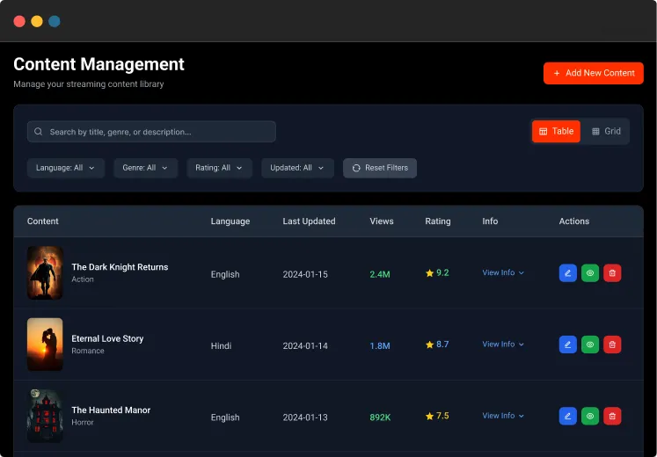Open the Genre: All filter dropdown

coord(145,168)
